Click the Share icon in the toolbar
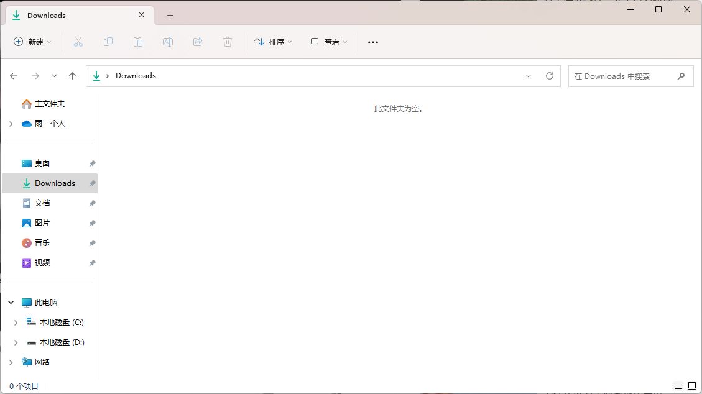The image size is (702, 394). pos(198,41)
